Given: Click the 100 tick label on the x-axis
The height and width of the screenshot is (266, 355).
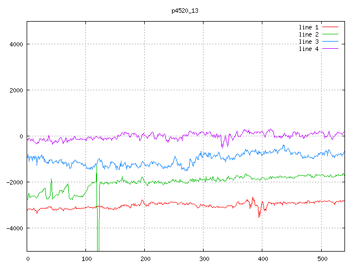Looking at the screenshot, I should (x=86, y=258).
